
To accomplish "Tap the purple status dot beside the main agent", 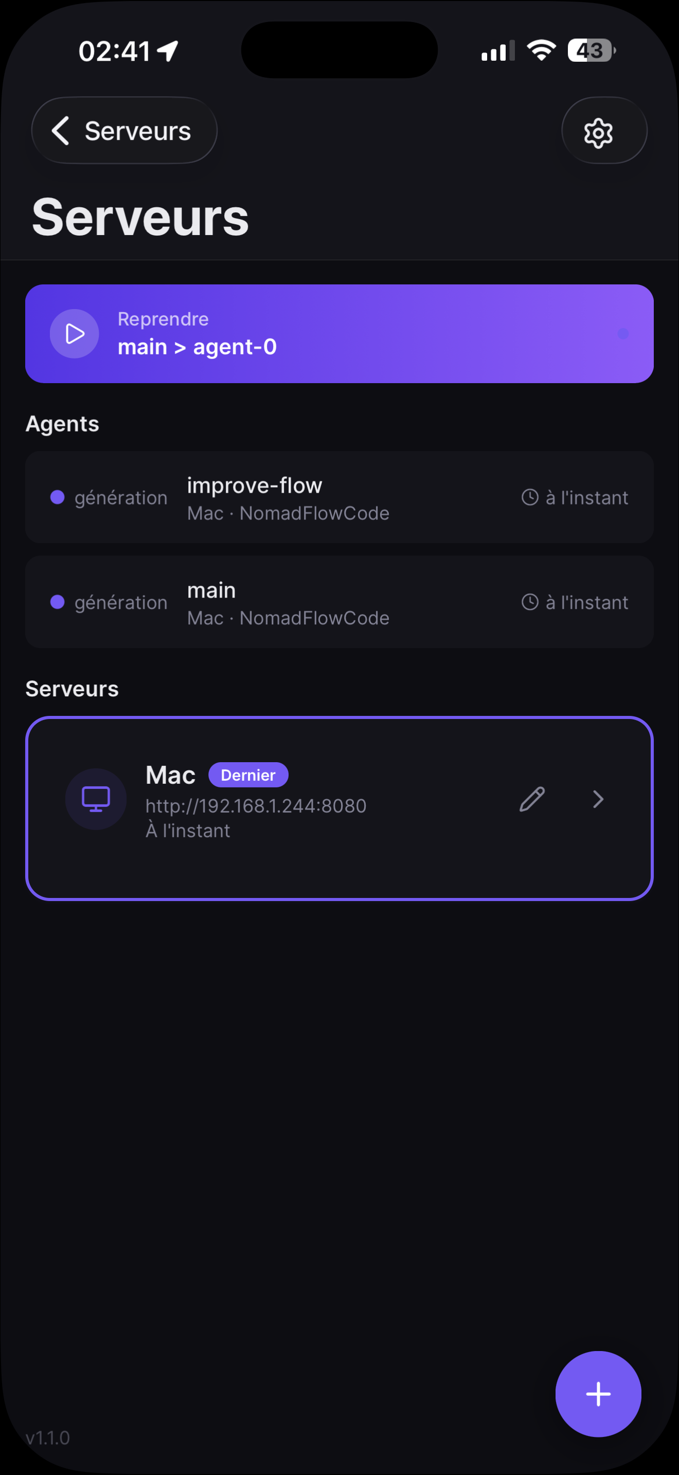I will [x=57, y=602].
